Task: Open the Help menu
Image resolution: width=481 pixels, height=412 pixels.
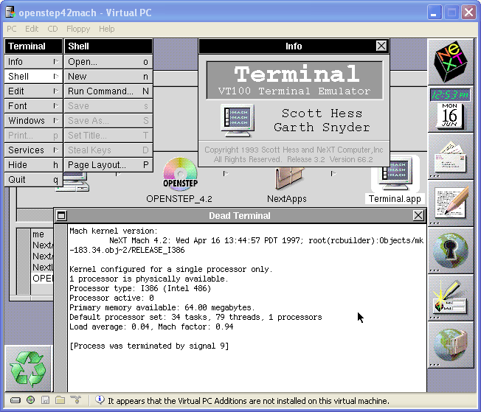Action: [107, 29]
